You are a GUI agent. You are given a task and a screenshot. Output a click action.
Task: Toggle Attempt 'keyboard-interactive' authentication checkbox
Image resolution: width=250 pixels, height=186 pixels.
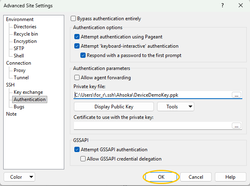[x=77, y=46]
